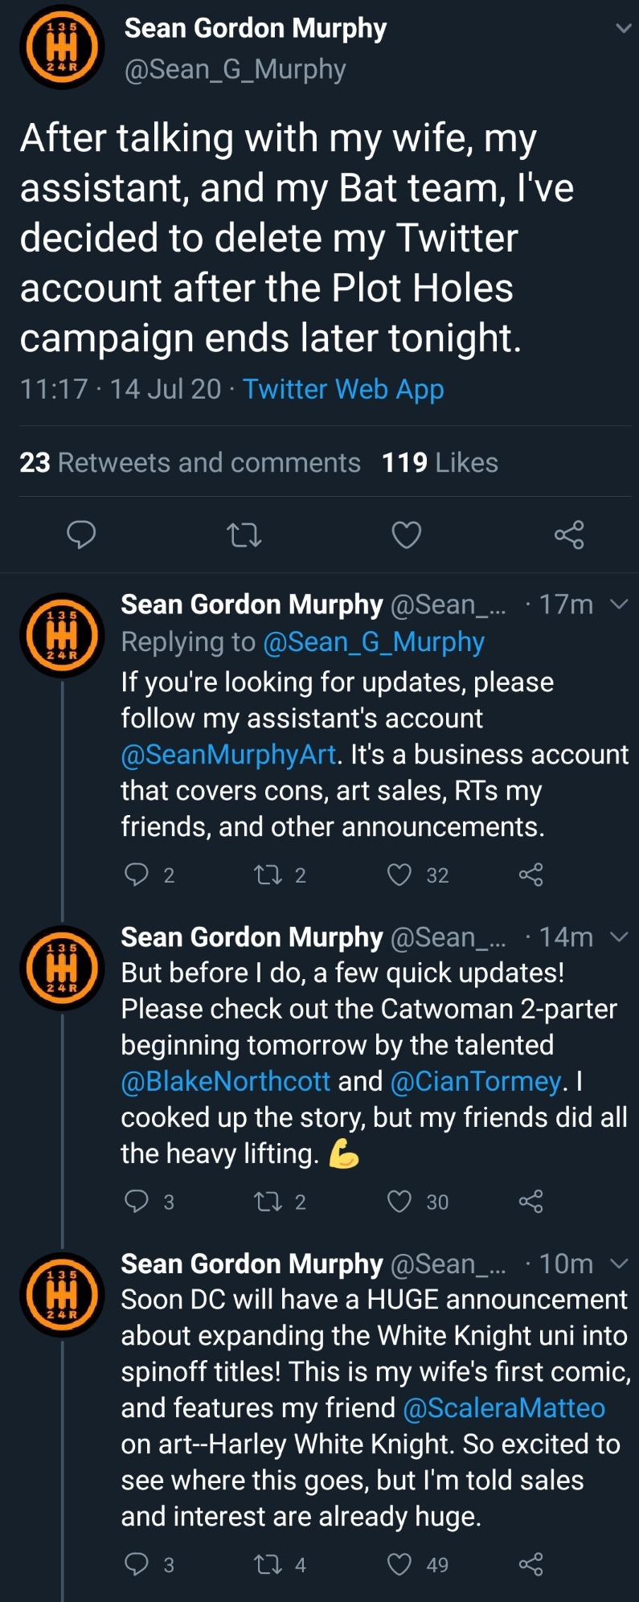The height and width of the screenshot is (1602, 639).
Task: Open the @SeanMurphyArt profile mention
Action: 228,755
